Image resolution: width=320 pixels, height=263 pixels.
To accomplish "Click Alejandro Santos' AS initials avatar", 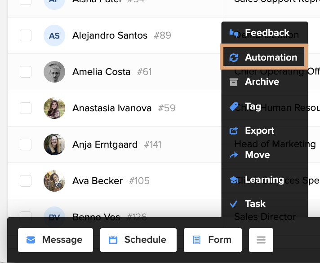I will (x=54, y=35).
